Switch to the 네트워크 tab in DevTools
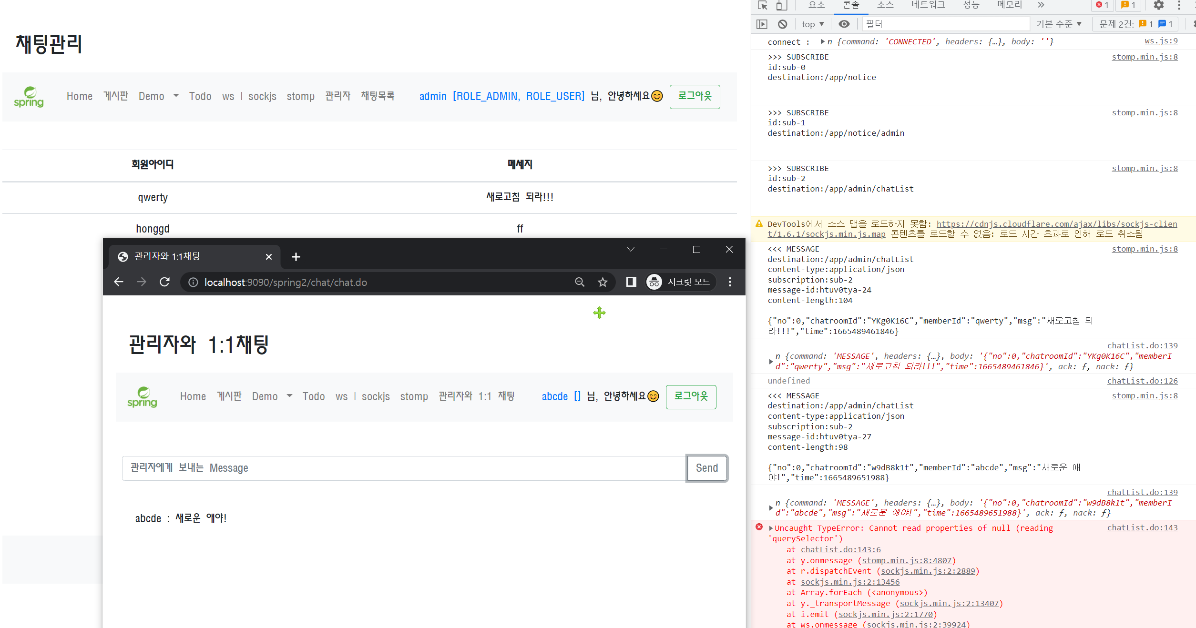Viewport: 1196px width, 628px height. [928, 5]
